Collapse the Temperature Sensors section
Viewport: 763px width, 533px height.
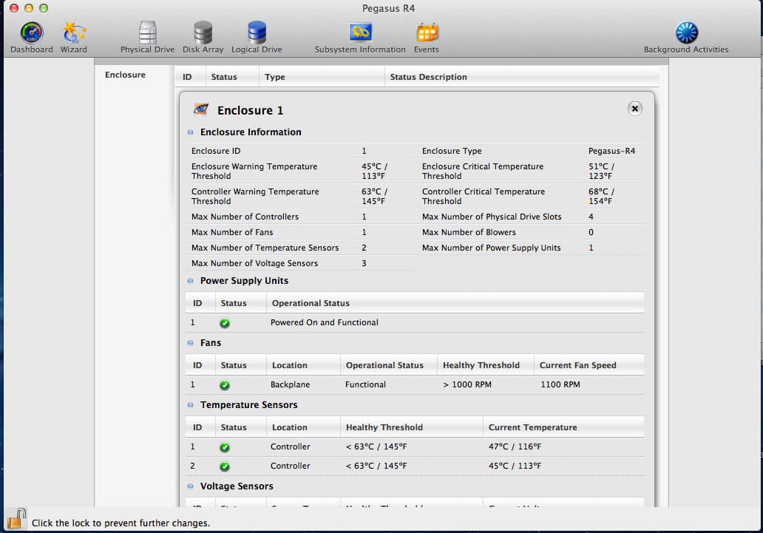coord(191,405)
